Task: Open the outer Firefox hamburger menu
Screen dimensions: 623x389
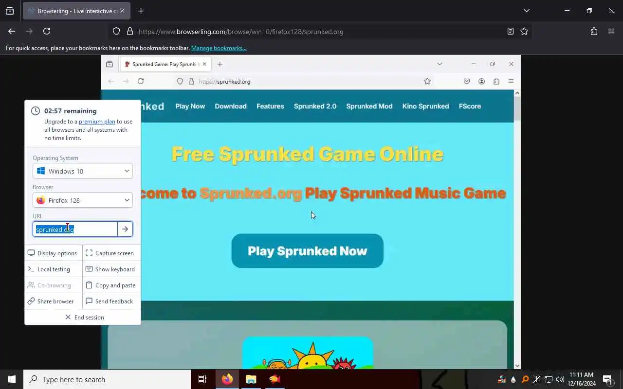Action: click(611, 31)
